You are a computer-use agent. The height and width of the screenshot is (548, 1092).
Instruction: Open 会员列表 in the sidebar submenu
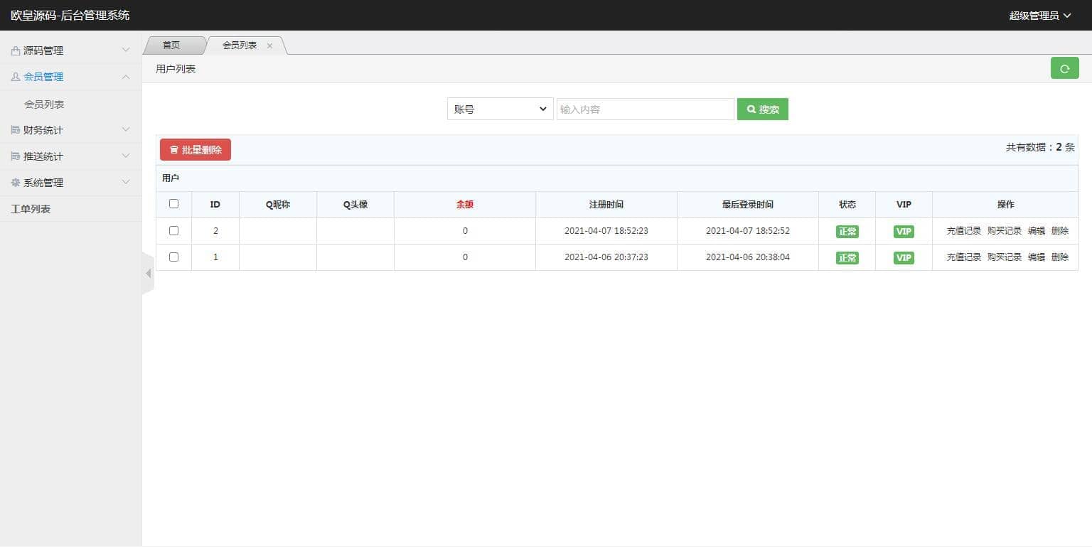tap(44, 104)
